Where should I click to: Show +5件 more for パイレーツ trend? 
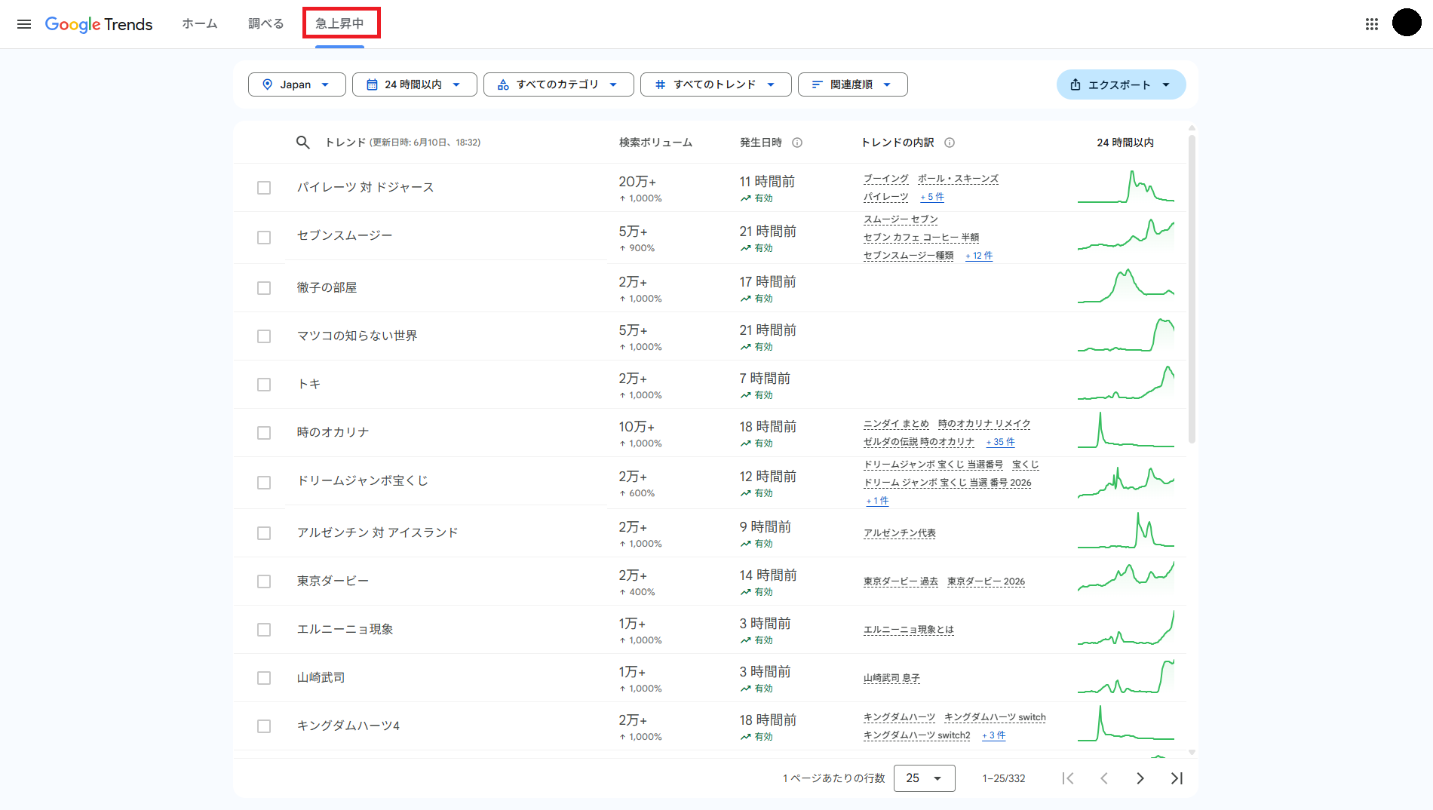(x=932, y=197)
